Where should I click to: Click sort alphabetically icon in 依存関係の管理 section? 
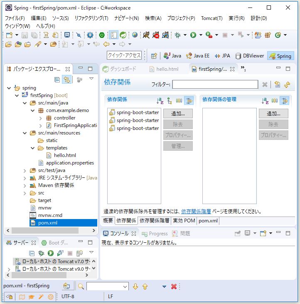[x=265, y=101]
